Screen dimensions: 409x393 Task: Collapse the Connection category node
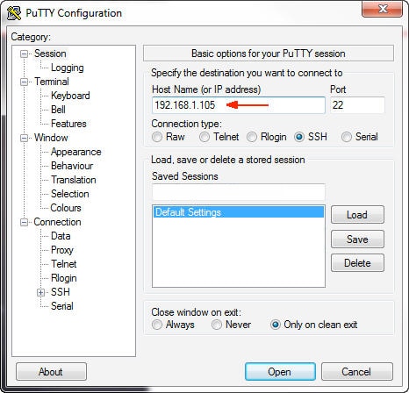point(24,222)
